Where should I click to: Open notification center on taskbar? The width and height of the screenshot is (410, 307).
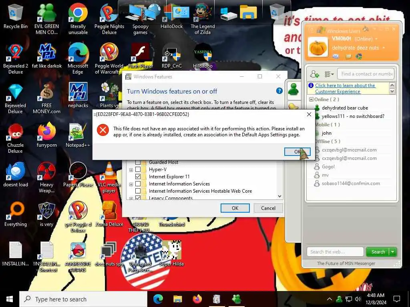(397, 299)
